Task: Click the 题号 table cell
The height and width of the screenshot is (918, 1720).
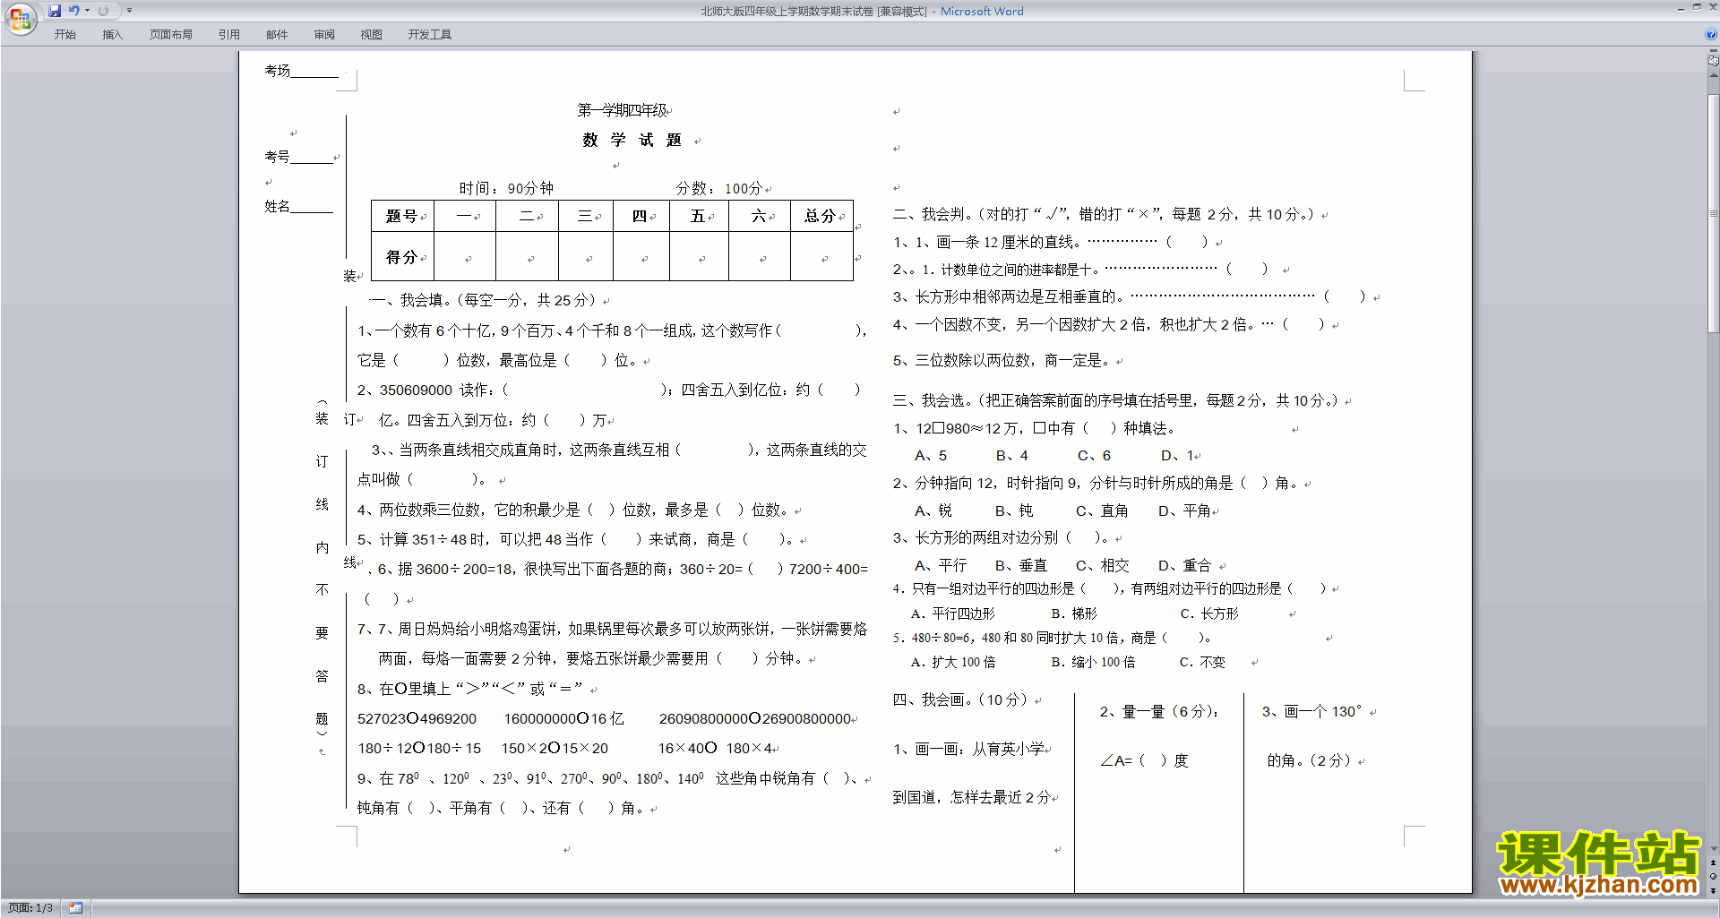Action: click(402, 216)
